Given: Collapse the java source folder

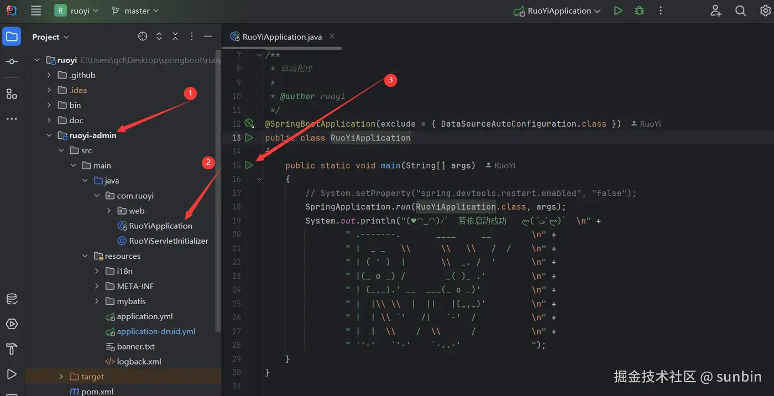Looking at the screenshot, I should 85,181.
